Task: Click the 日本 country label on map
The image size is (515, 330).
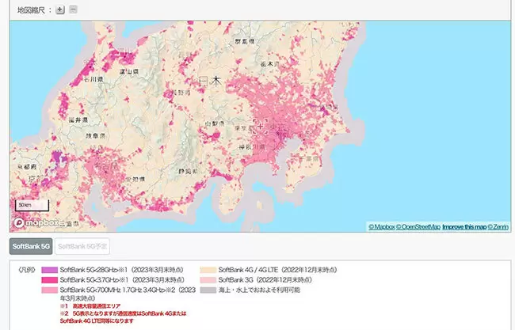Action: click(210, 81)
